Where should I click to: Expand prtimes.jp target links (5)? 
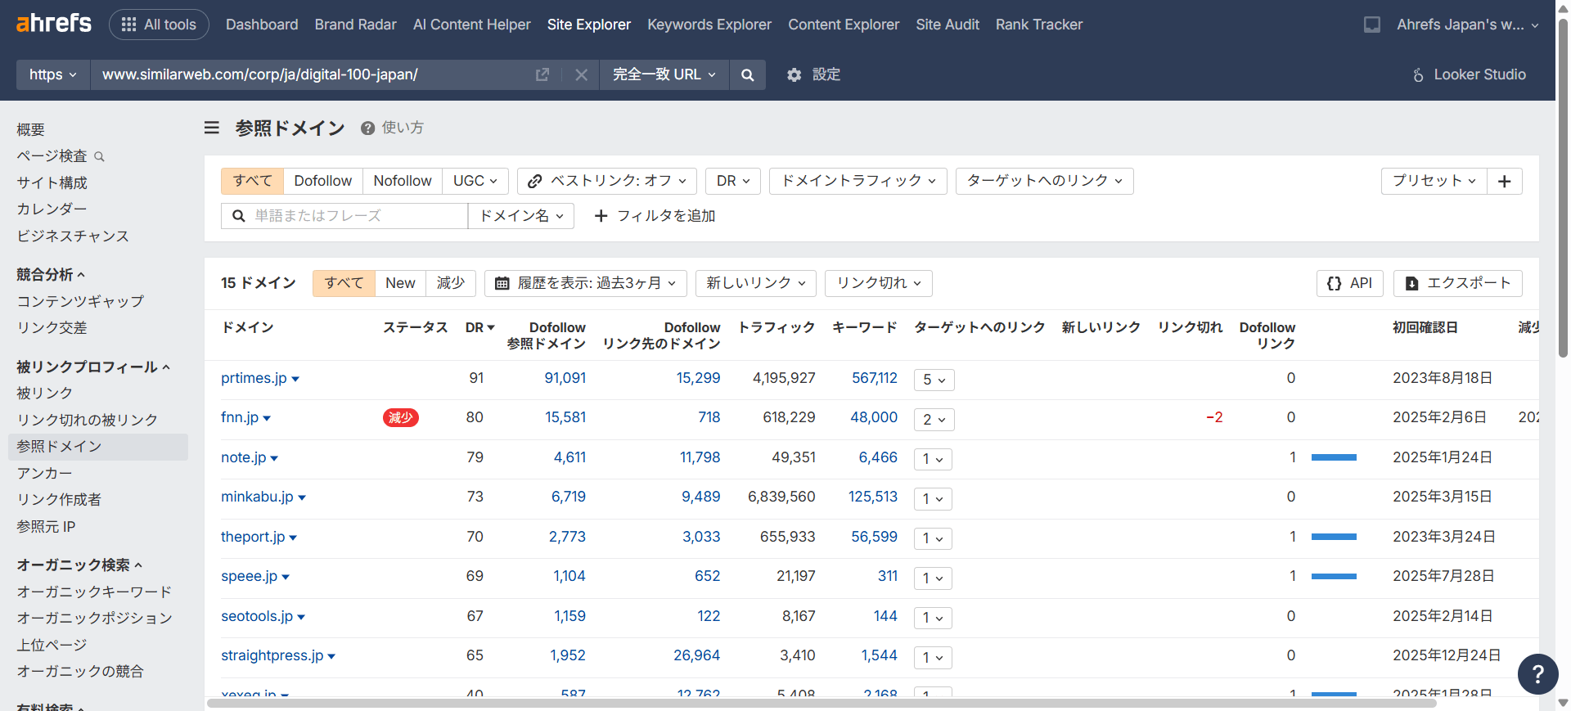(x=934, y=380)
